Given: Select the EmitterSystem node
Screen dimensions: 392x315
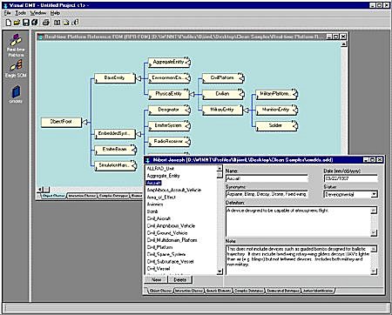Looking at the screenshot, I should click(x=168, y=125).
